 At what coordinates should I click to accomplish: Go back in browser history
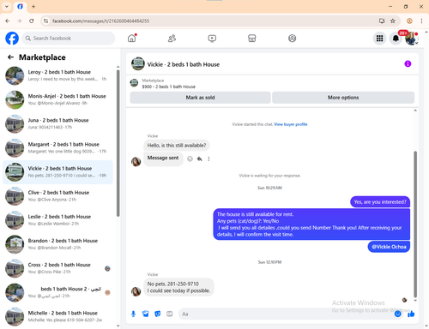click(8, 21)
